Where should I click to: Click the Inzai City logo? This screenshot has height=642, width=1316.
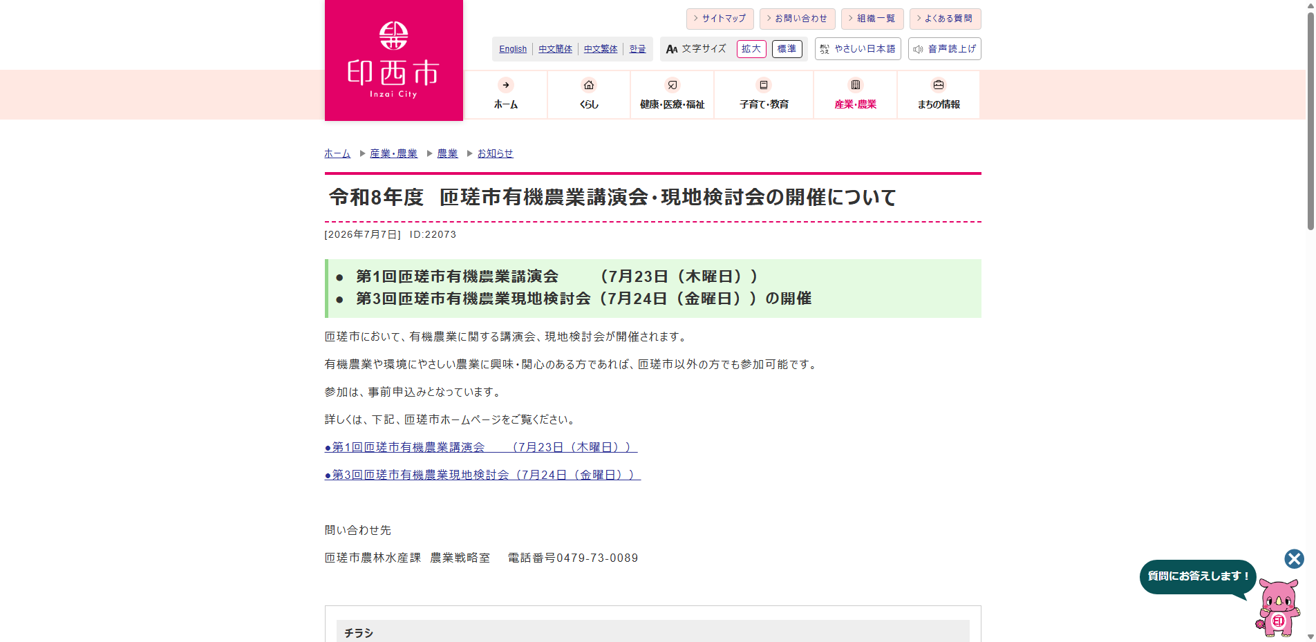click(393, 60)
